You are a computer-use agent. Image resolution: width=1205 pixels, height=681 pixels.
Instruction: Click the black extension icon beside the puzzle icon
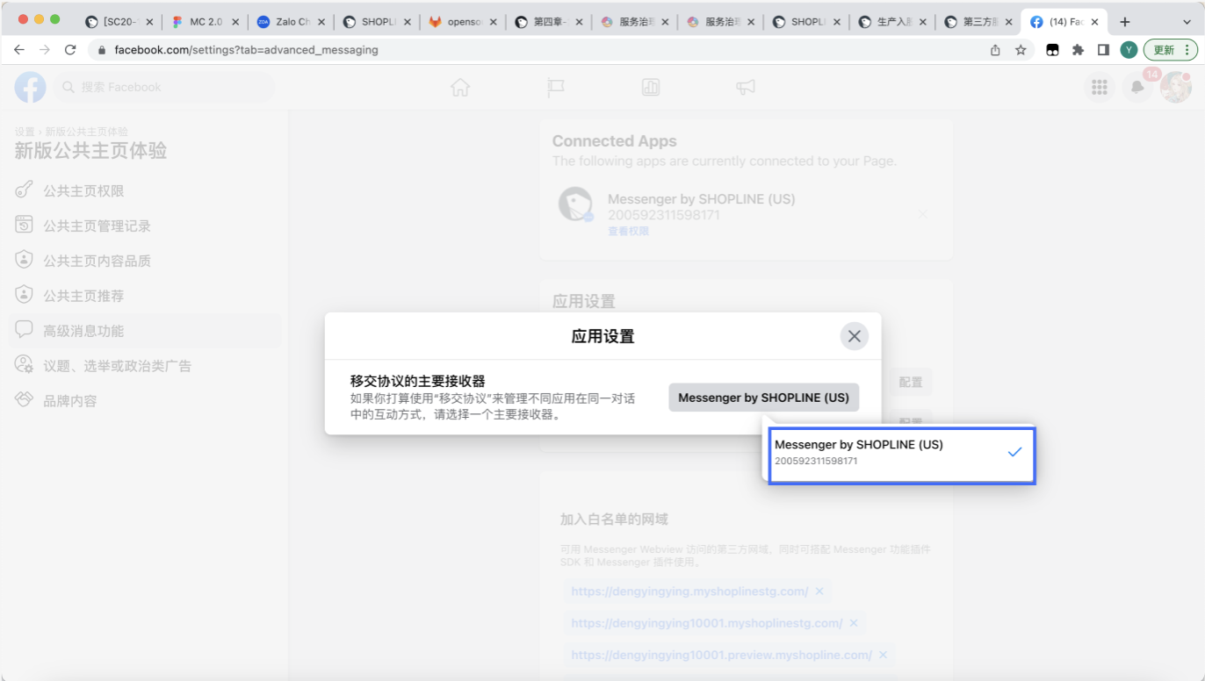(x=1052, y=50)
